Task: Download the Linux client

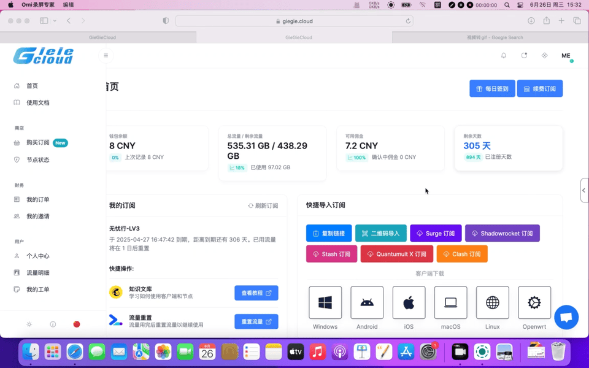Action: pos(493,302)
